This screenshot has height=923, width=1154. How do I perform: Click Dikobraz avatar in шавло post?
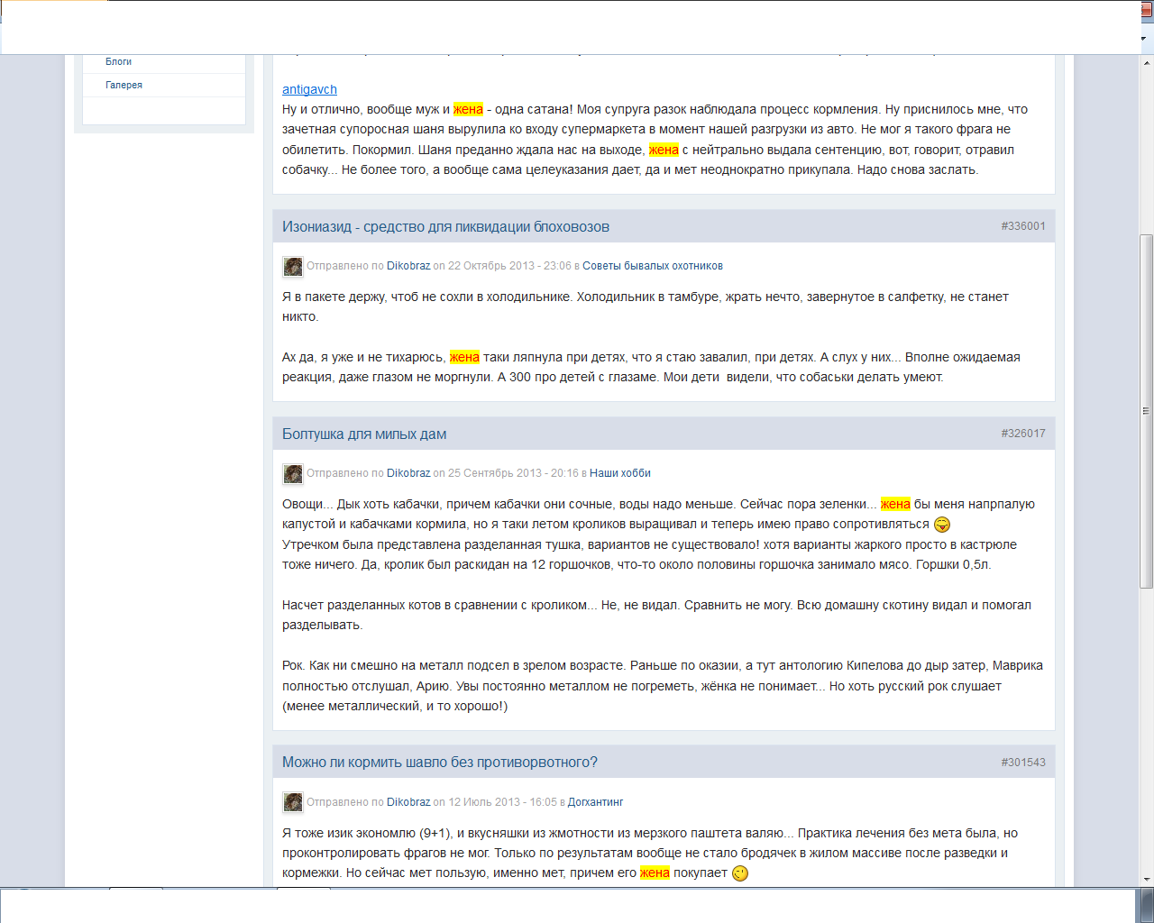coord(293,802)
